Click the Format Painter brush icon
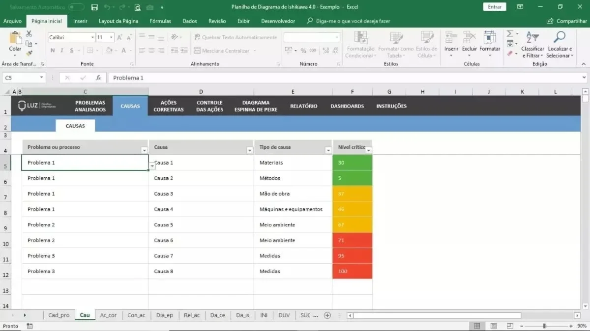 (x=29, y=53)
